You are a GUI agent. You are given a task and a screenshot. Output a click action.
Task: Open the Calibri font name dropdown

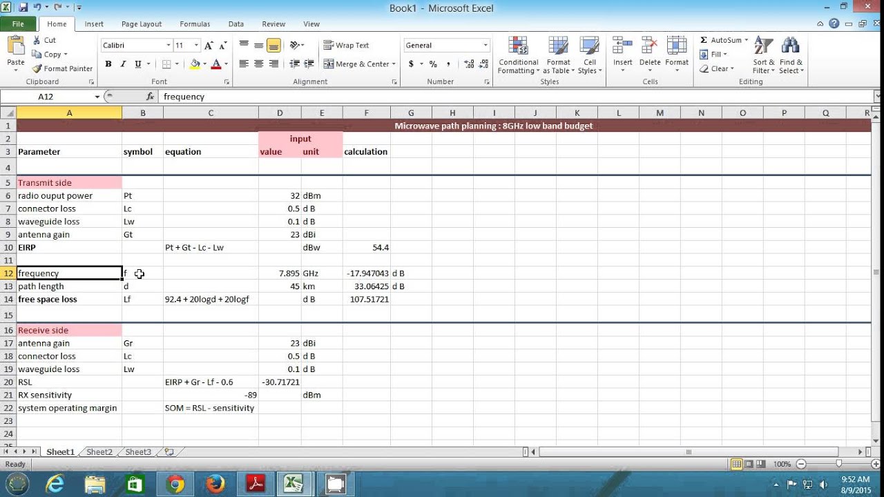(169, 45)
